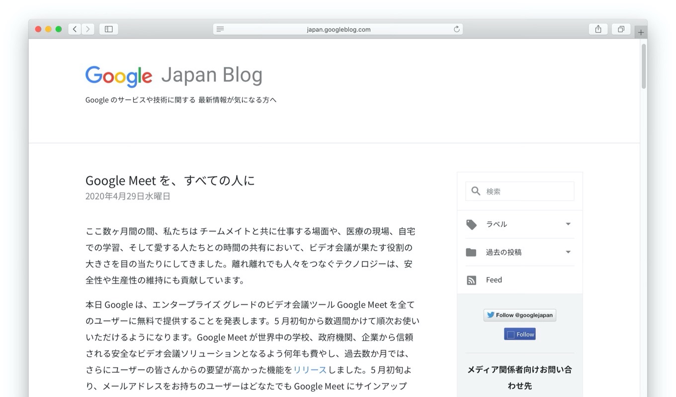676x397 pixels.
Task: Open the リリース link in article
Action: (x=310, y=370)
